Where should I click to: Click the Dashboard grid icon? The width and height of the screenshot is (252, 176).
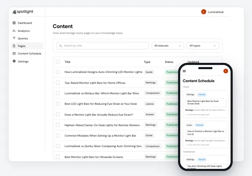(x=14, y=23)
